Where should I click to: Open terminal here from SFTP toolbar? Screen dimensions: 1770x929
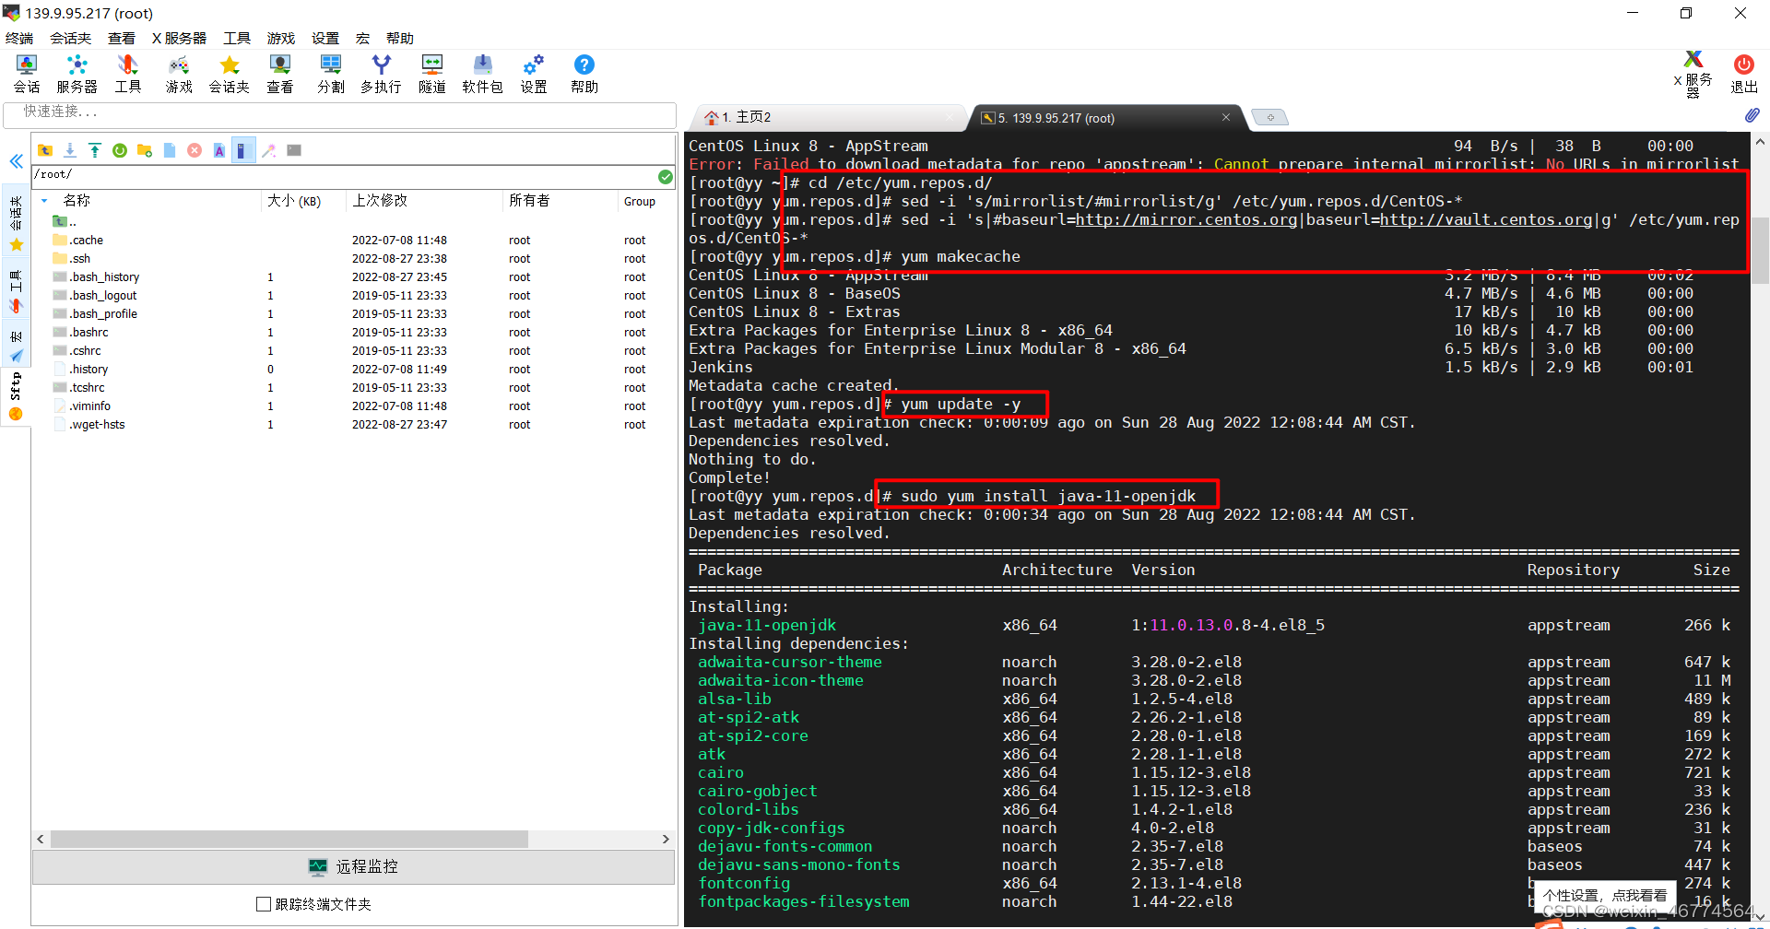pos(294,150)
